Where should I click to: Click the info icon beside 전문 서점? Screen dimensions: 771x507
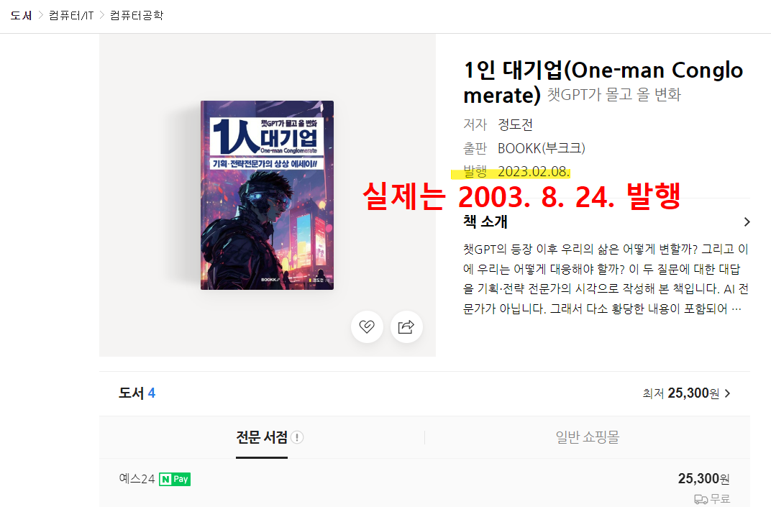[297, 437]
